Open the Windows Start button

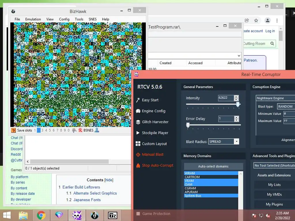tap(7, 215)
